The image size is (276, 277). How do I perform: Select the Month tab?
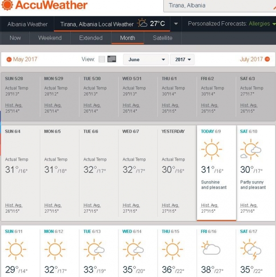pyautogui.click(x=128, y=38)
